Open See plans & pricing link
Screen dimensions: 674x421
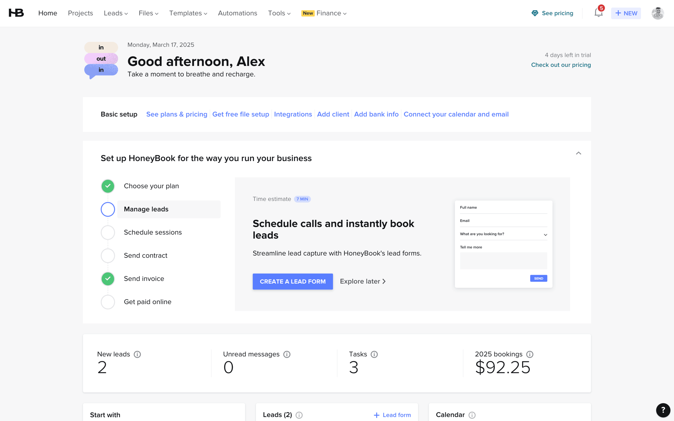177,114
